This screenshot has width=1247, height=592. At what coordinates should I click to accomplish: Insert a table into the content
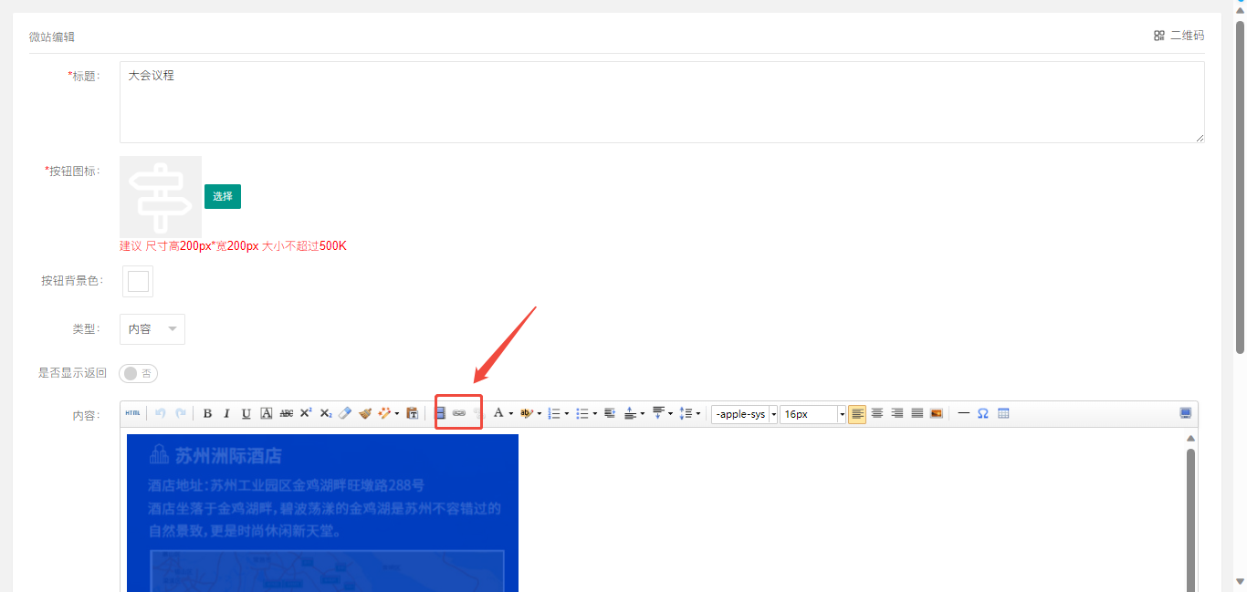pyautogui.click(x=1003, y=414)
